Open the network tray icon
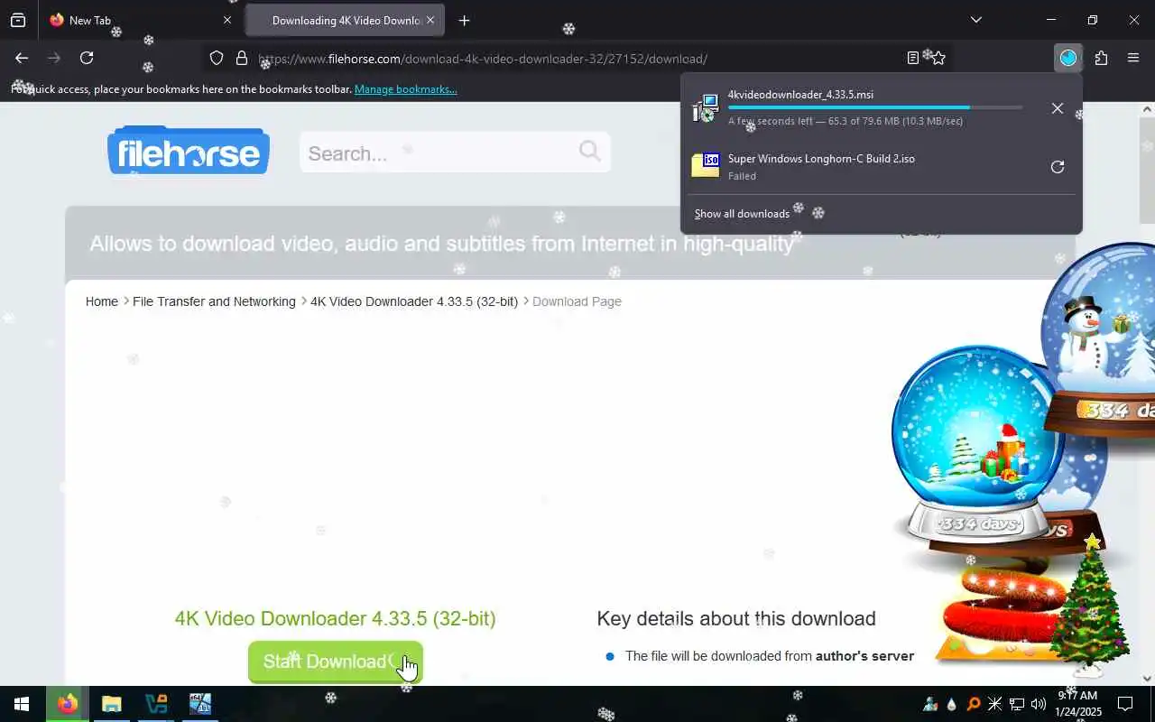The image size is (1155, 722). (1017, 704)
